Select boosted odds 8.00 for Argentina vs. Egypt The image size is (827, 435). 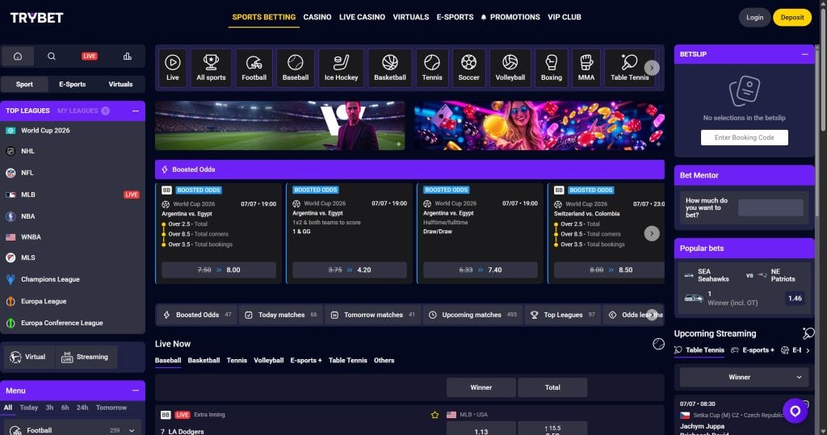[219, 270]
